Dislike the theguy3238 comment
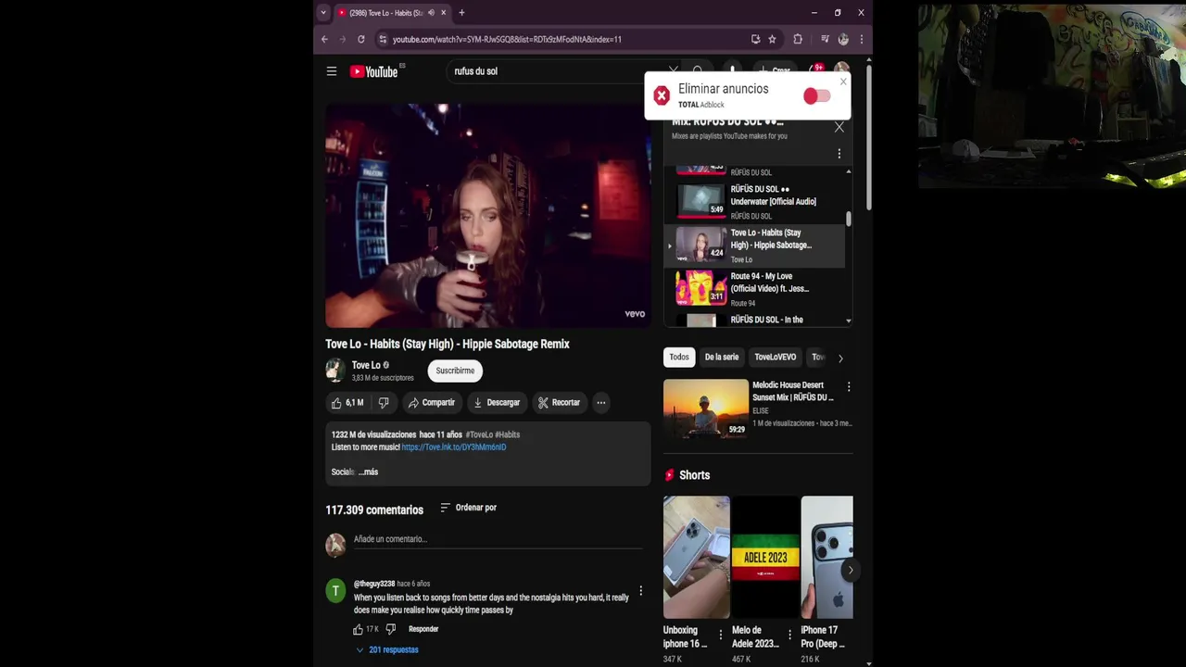The width and height of the screenshot is (1186, 667). point(390,629)
